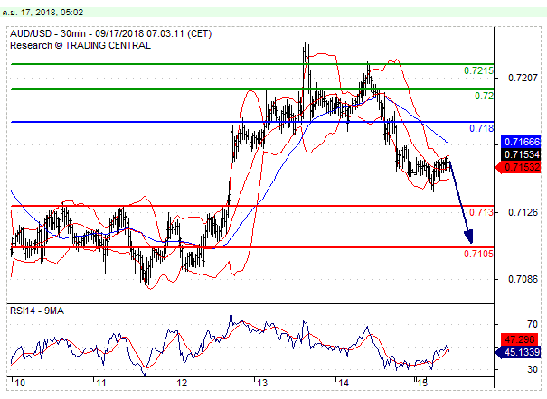Select the 0.718 pivot level label

point(481,128)
